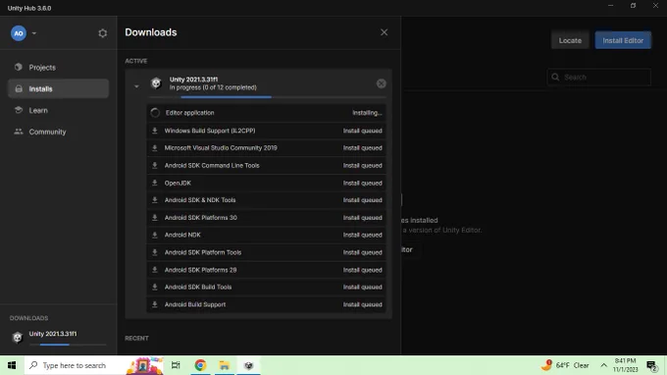667x375 pixels.
Task: Click the Unity icon in sidebar downloads
Action: [x=18, y=338]
